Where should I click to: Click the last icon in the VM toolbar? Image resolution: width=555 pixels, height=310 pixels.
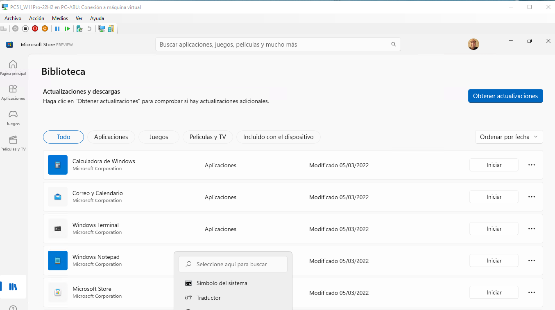pyautogui.click(x=111, y=29)
